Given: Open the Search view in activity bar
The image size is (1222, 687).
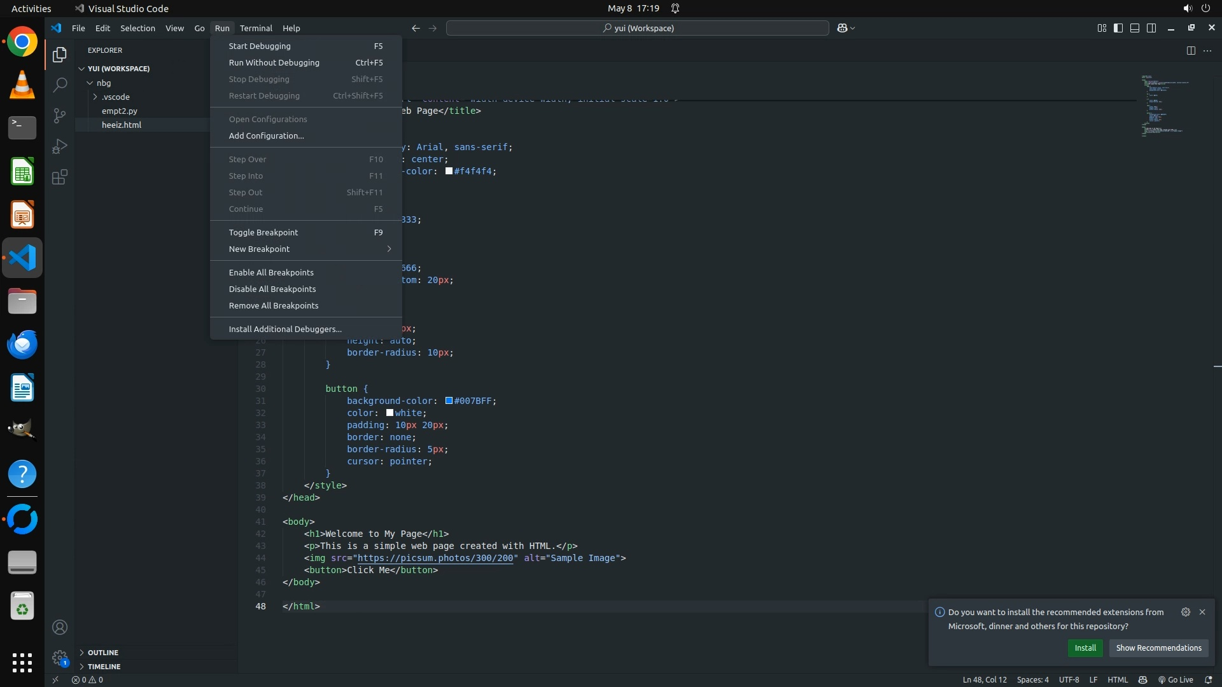Looking at the screenshot, I should [x=60, y=85].
